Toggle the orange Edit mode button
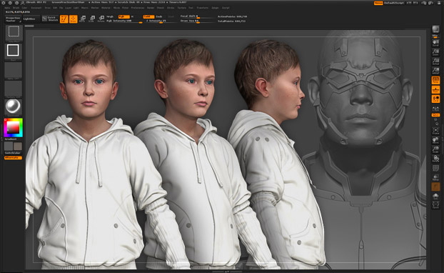444x273 pixels. click(64, 19)
